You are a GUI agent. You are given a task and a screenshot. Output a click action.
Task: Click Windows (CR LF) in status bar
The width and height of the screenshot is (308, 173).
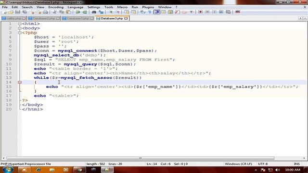(238, 164)
